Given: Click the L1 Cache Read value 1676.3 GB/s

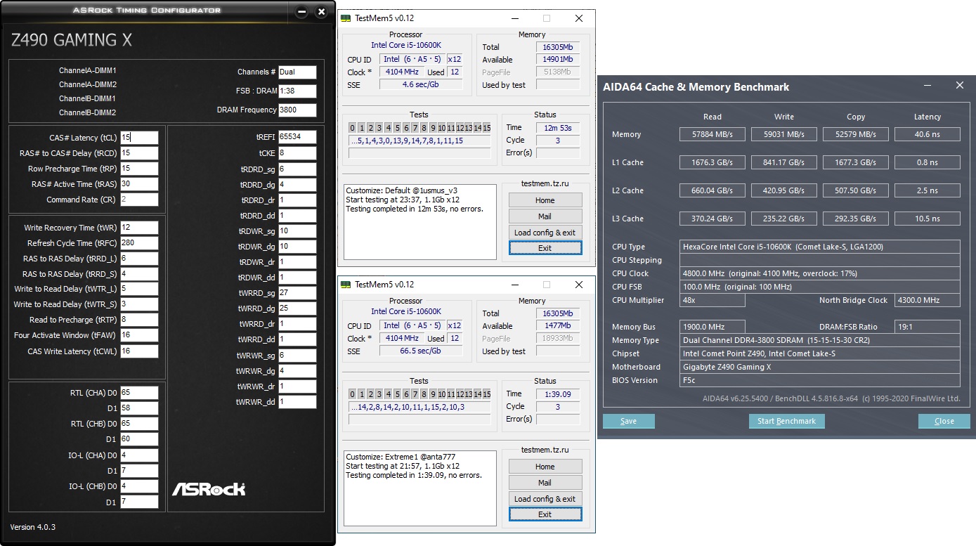Looking at the screenshot, I should [x=712, y=162].
